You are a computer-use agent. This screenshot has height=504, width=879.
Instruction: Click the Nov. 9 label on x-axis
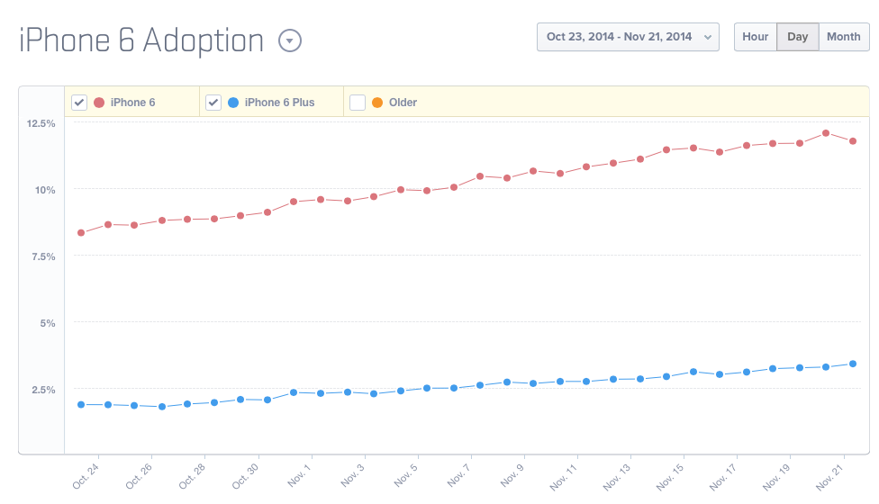(x=512, y=475)
